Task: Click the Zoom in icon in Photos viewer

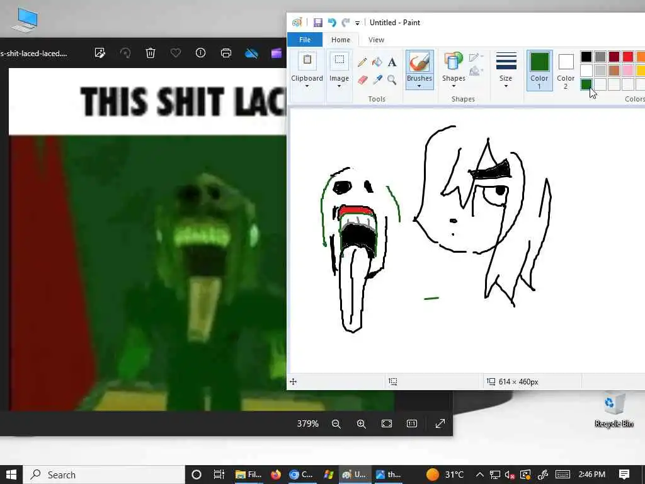Action: pyautogui.click(x=361, y=424)
